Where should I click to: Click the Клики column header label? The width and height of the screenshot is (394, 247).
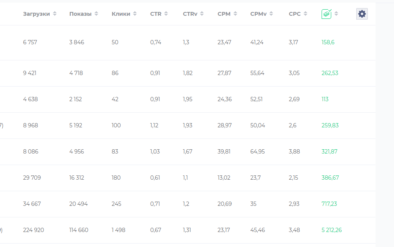tap(121, 14)
